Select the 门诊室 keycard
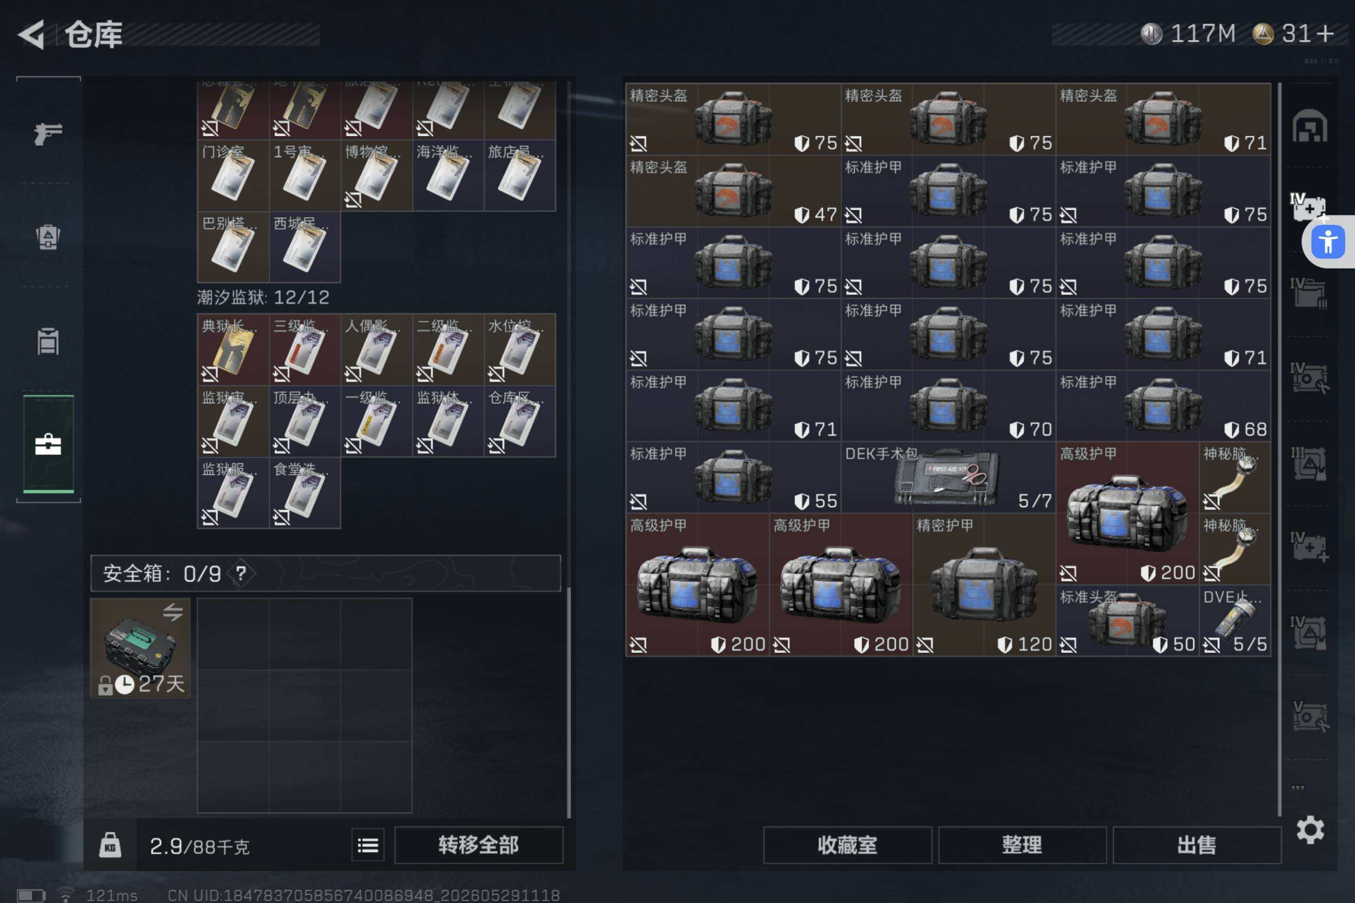This screenshot has height=903, width=1355. pos(233,175)
